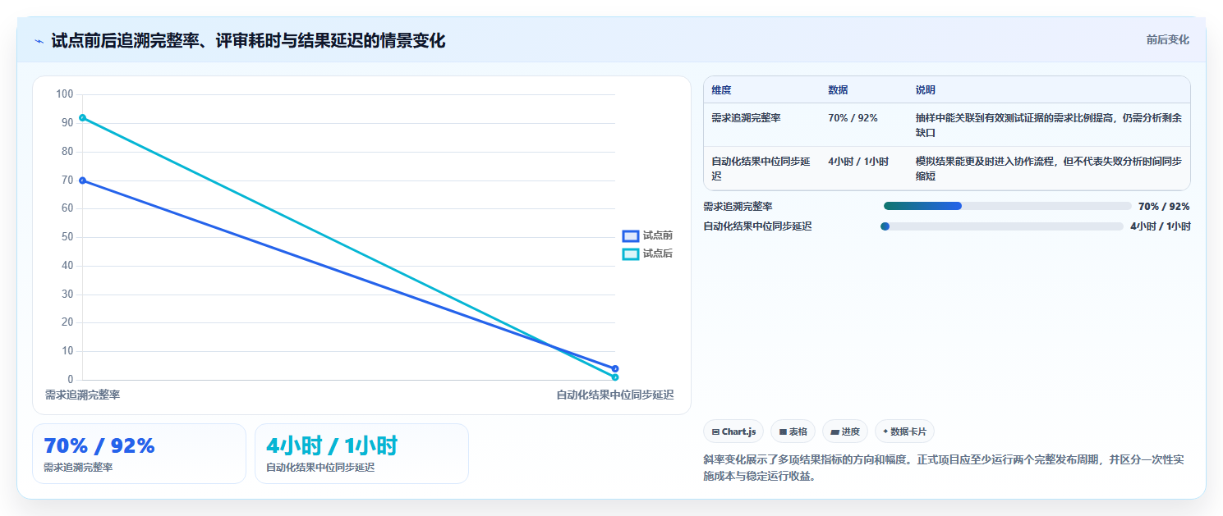Screen dimensions: 1223x516
Task: Click the 数据卡片 tag
Action: (x=904, y=432)
